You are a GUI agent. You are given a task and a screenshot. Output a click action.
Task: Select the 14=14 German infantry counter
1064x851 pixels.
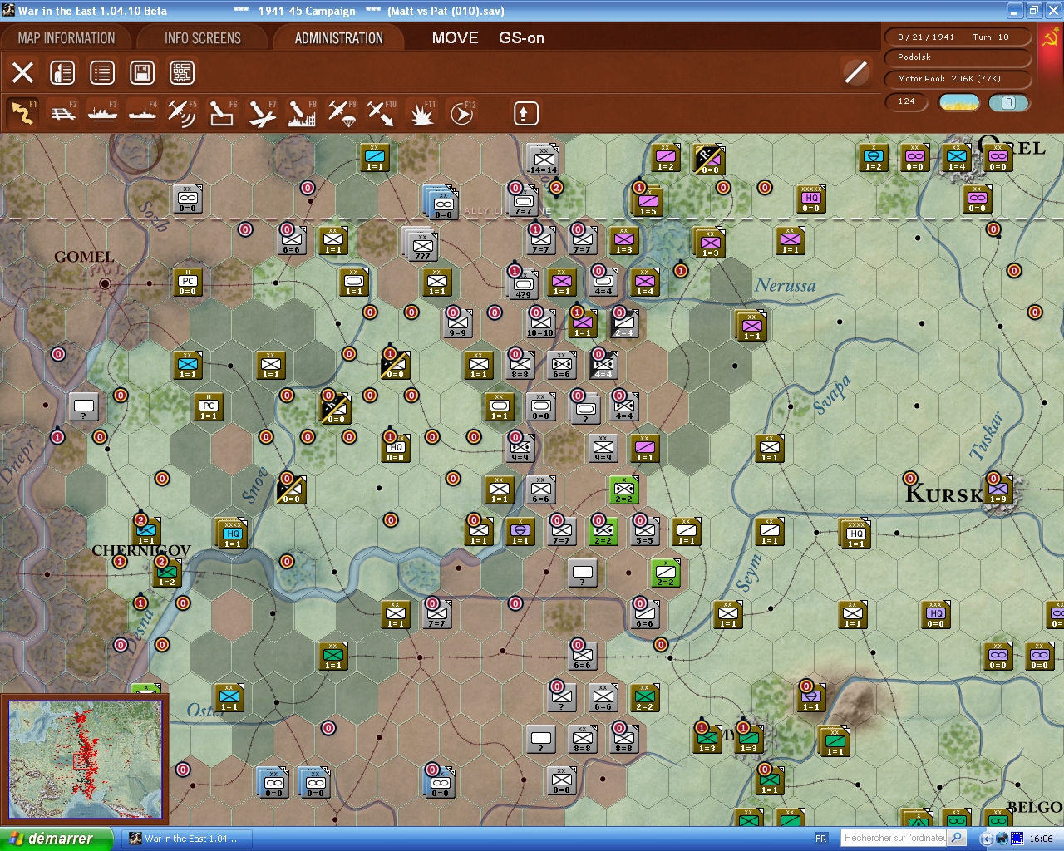pyautogui.click(x=544, y=160)
